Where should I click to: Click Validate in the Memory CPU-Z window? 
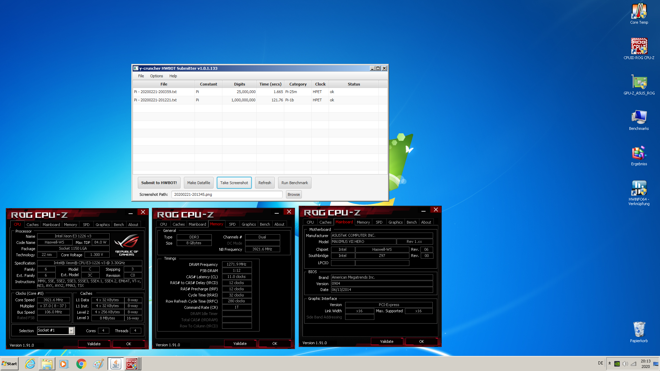pos(240,344)
